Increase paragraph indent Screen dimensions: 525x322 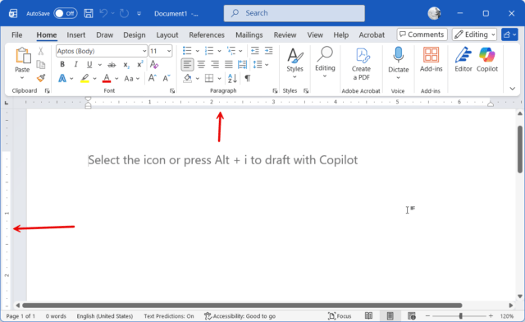point(268,51)
